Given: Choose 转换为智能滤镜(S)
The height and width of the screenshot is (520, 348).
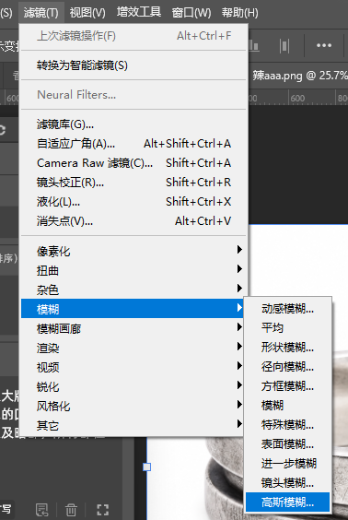Looking at the screenshot, I should tap(133, 65).
